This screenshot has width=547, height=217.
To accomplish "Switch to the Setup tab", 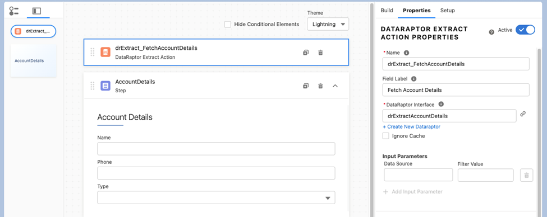I will 447,11.
